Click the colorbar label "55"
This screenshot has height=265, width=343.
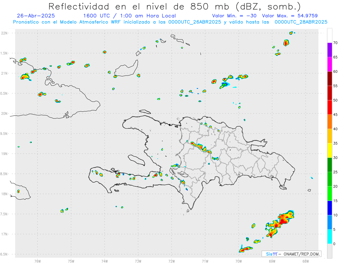335,86
